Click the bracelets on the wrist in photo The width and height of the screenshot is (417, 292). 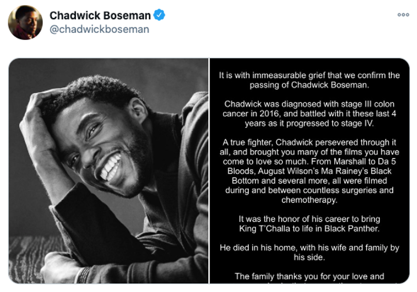[x=83, y=275]
